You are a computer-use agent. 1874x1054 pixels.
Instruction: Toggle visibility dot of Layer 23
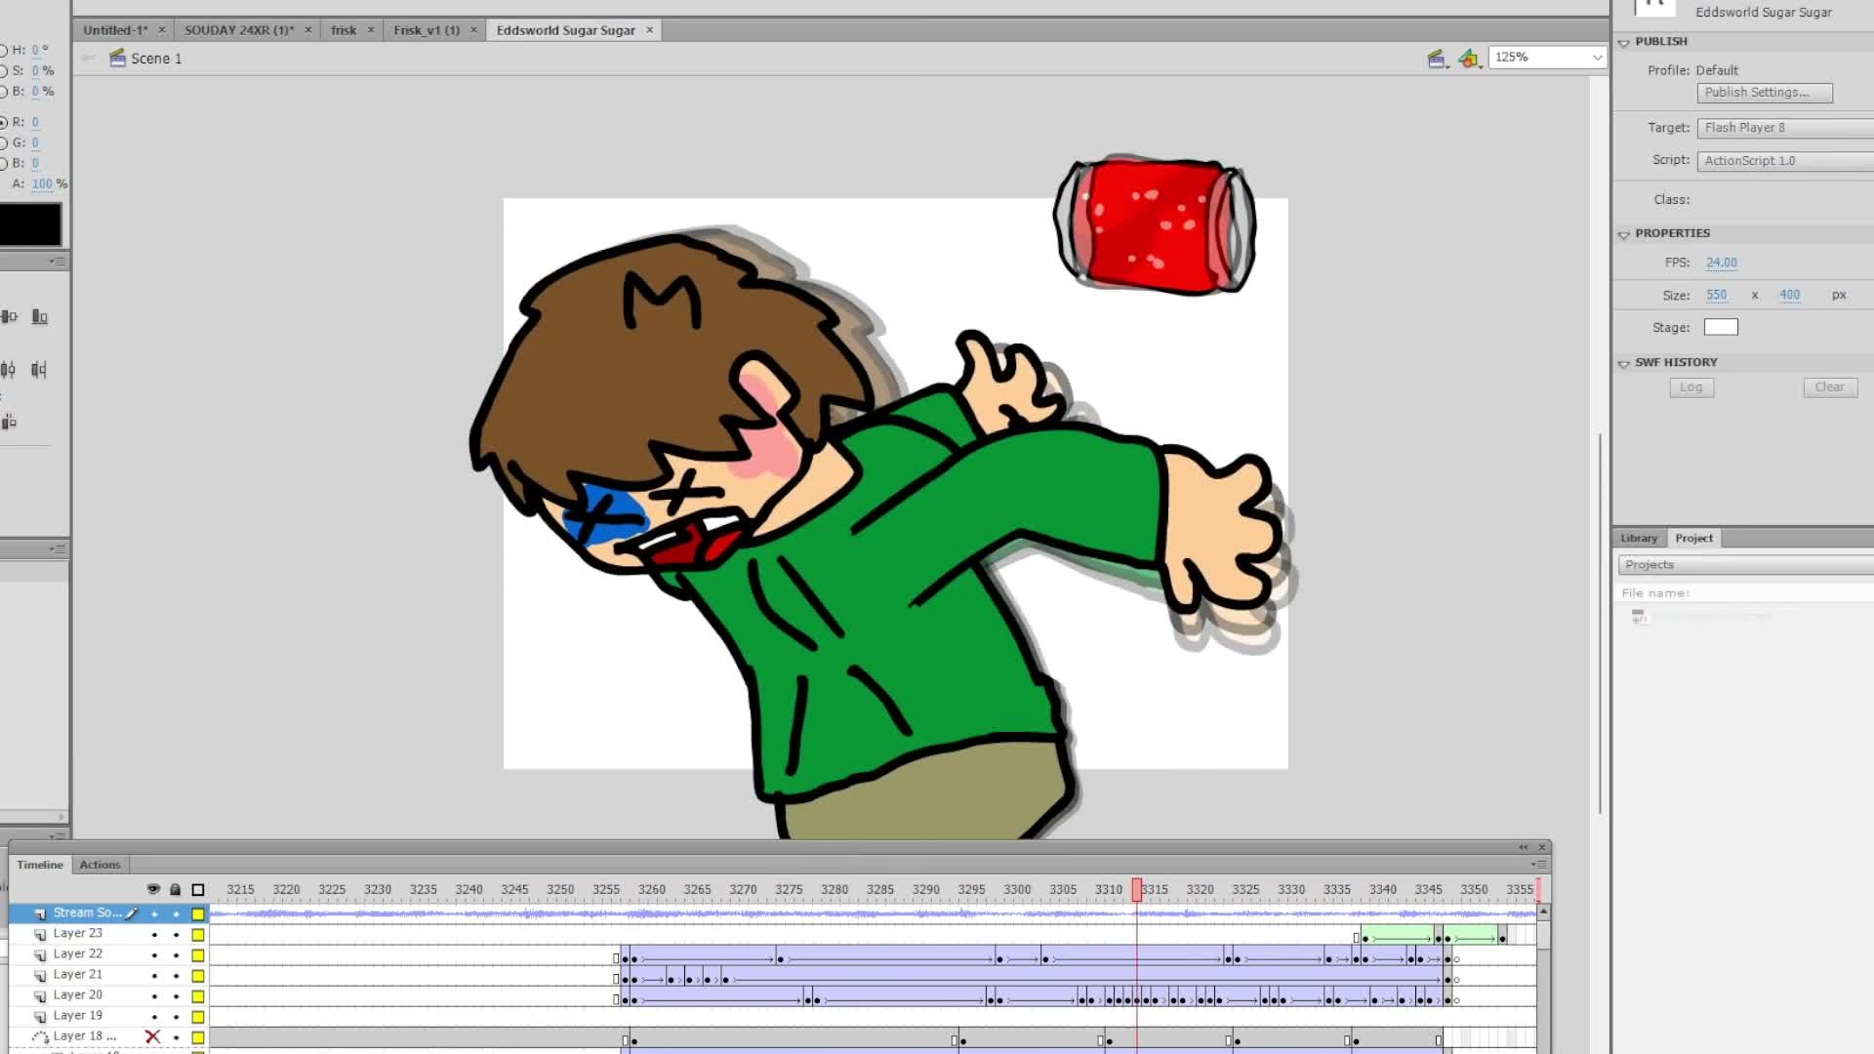coord(154,935)
